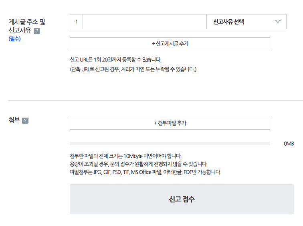Click the 단축 URL delay warning text
The height and width of the screenshot is (226, 303).
133,69
